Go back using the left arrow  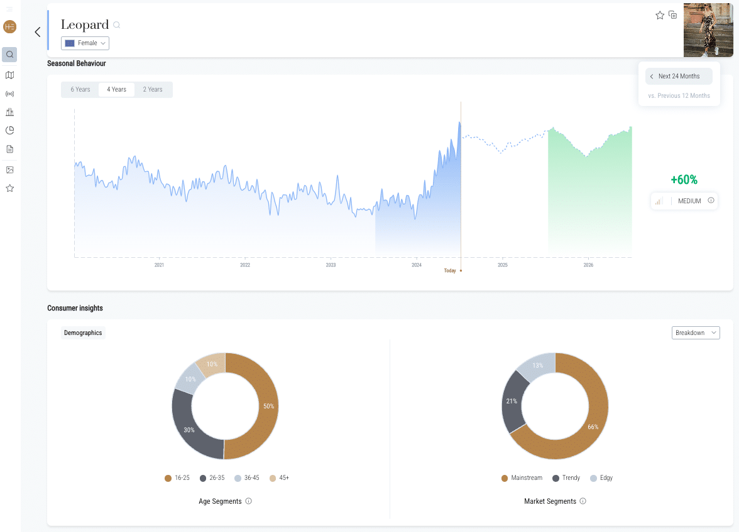(x=38, y=32)
